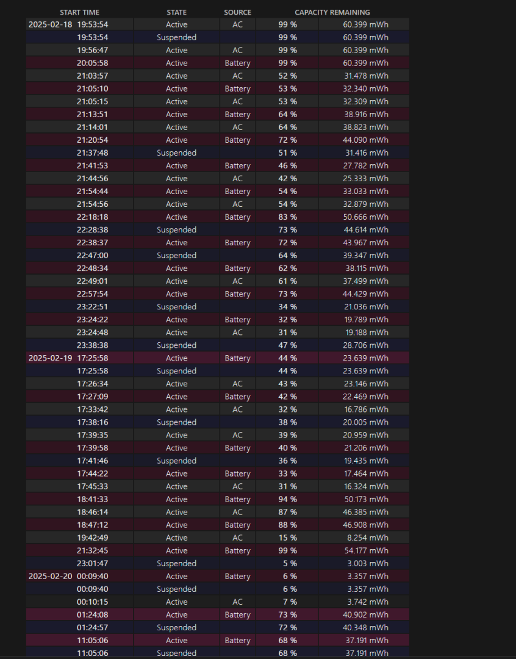Click the STATE column header
This screenshot has width=516, height=659.
coord(176,12)
